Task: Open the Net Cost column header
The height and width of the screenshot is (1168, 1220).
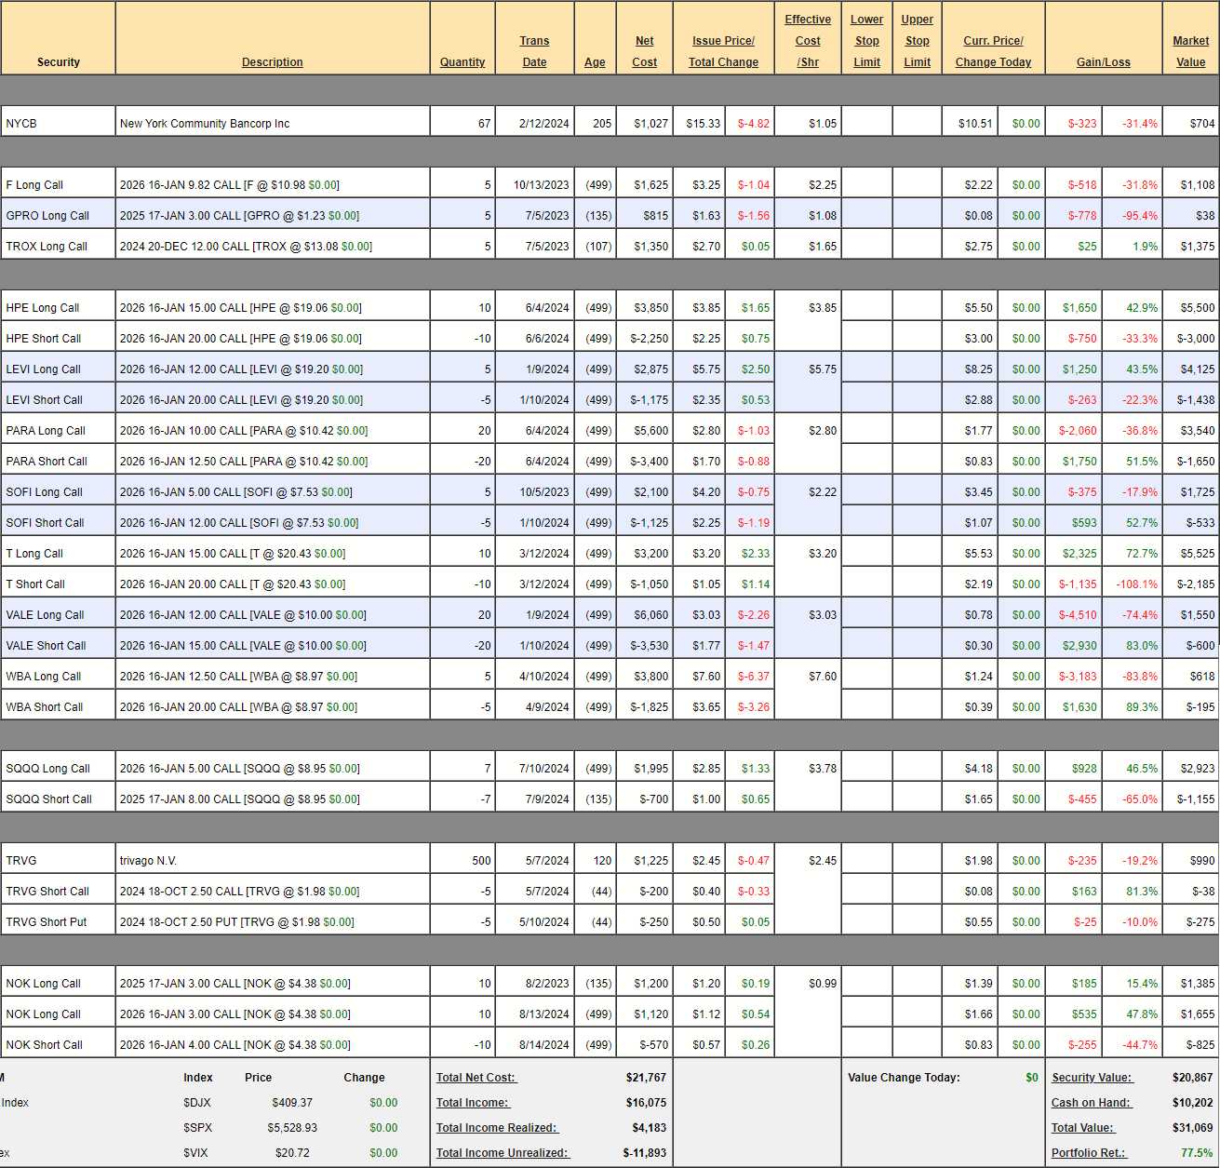Action: tap(644, 51)
